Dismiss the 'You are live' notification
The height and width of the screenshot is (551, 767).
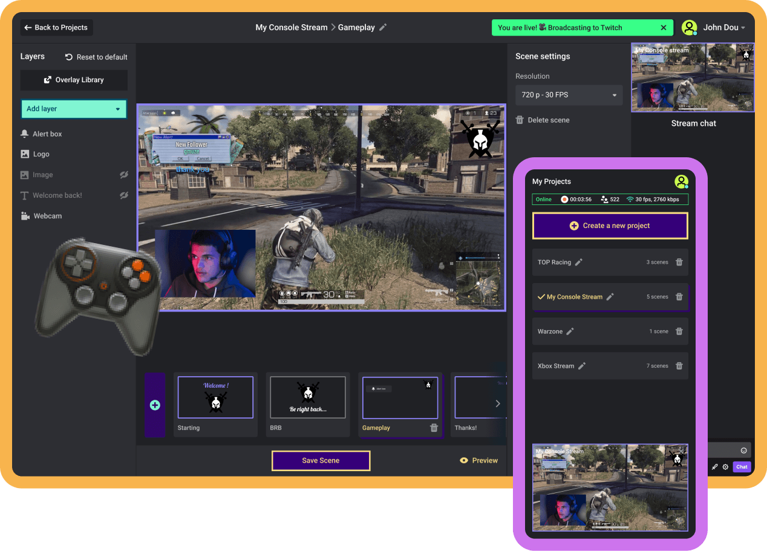pyautogui.click(x=664, y=27)
